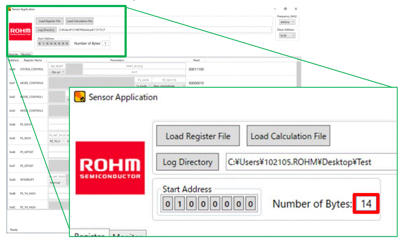Open the PS_GAIN dropdown in MODE_CONTROL0 row
The image size is (412, 243).
(143, 86)
